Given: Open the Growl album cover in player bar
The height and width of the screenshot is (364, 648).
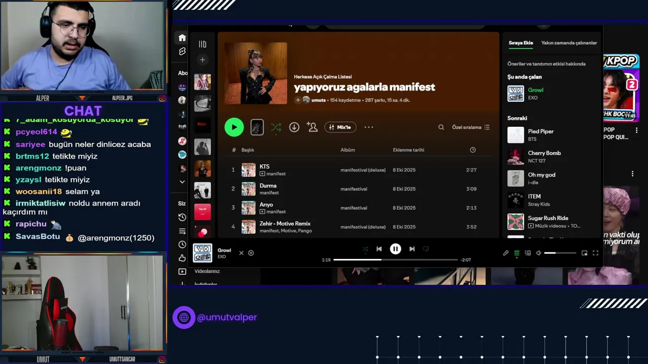Looking at the screenshot, I should [202, 253].
